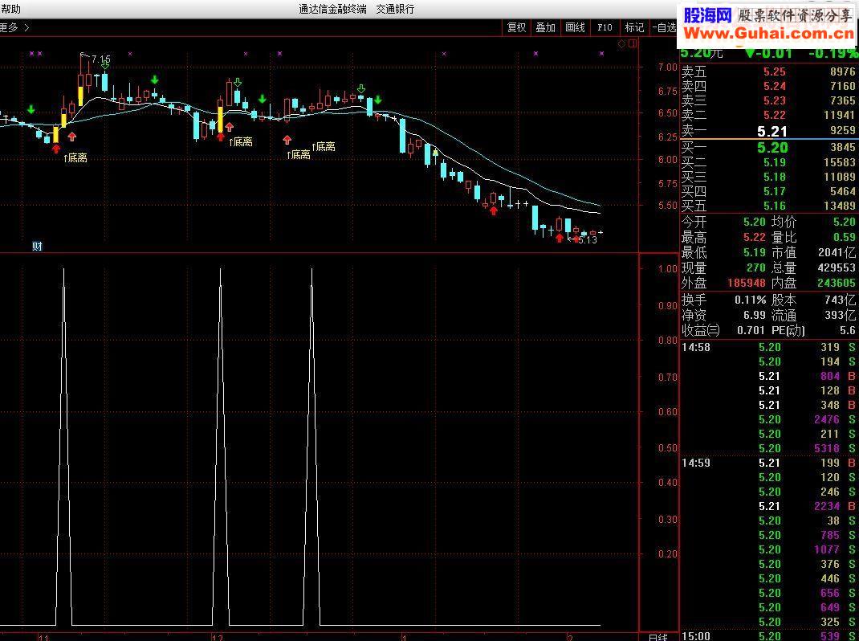Click the 卖二 order row at 5.22
Image resolution: width=859 pixels, height=641 pixels.
pos(768,115)
